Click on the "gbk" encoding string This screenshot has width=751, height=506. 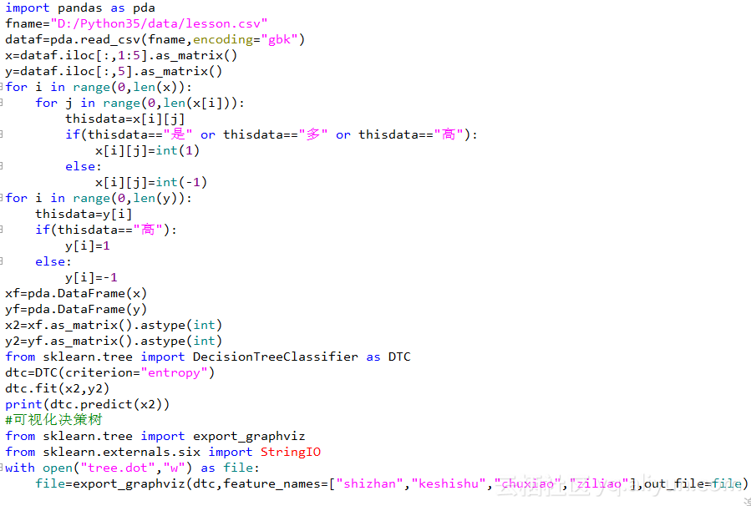click(279, 39)
